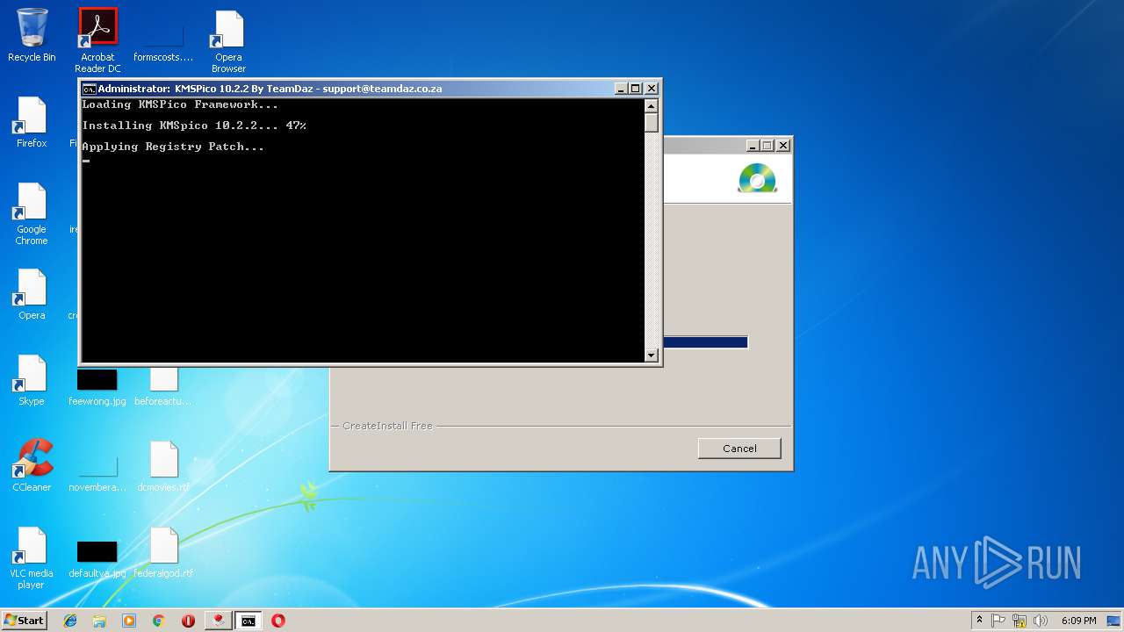Click the 'Applying Registry Patch...' console line
This screenshot has height=632, width=1124.
(x=173, y=147)
